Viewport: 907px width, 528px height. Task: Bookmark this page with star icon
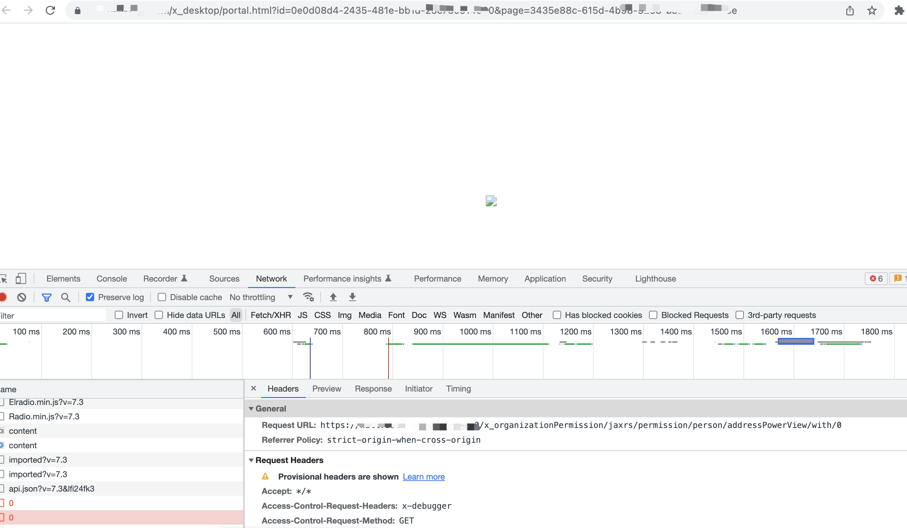(872, 10)
